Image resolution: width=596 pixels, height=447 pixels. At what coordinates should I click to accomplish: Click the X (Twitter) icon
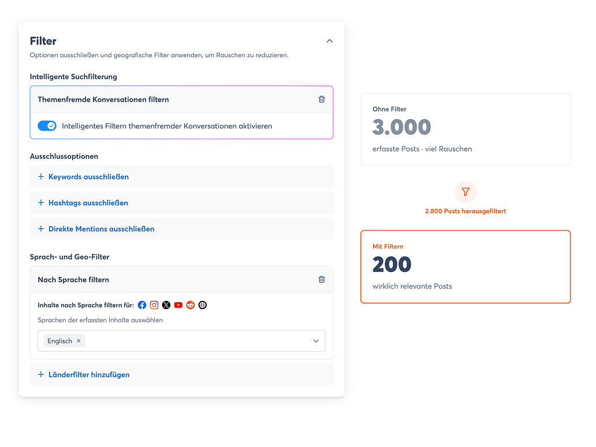pos(166,305)
